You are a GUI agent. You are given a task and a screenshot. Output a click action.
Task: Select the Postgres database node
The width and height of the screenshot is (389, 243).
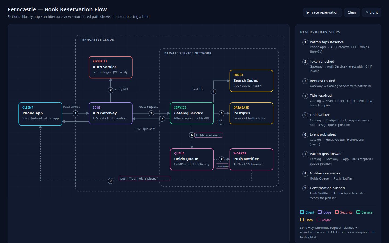251,113
